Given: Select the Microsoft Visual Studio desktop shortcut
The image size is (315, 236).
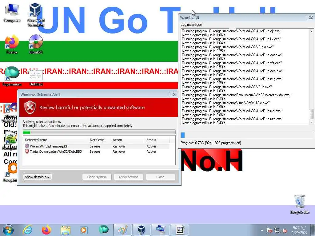Looking at the screenshot, I should pyautogui.click(x=9, y=112).
